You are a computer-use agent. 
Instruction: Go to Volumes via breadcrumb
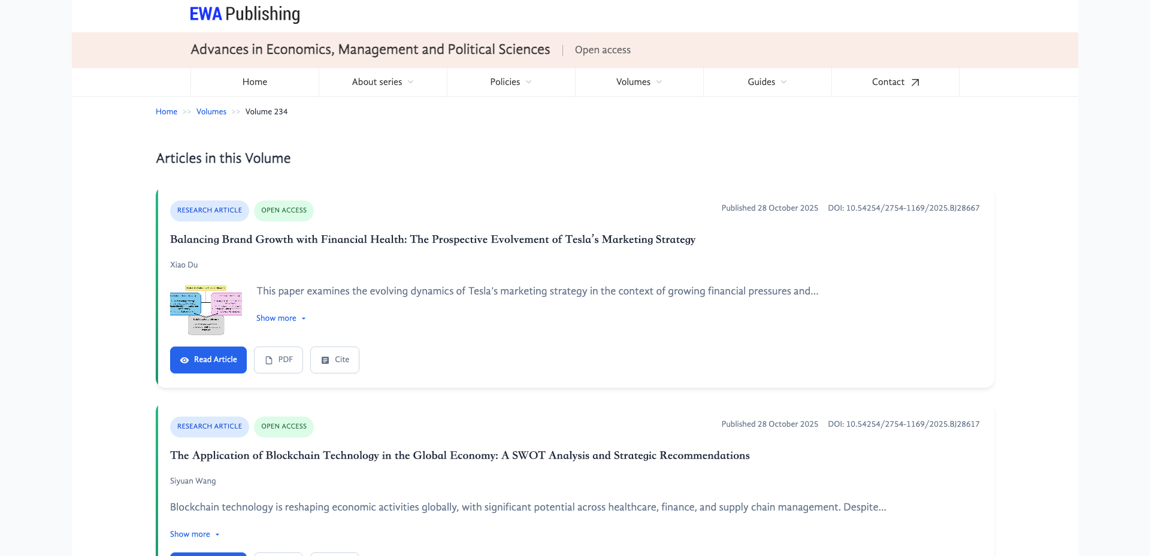[211, 112]
